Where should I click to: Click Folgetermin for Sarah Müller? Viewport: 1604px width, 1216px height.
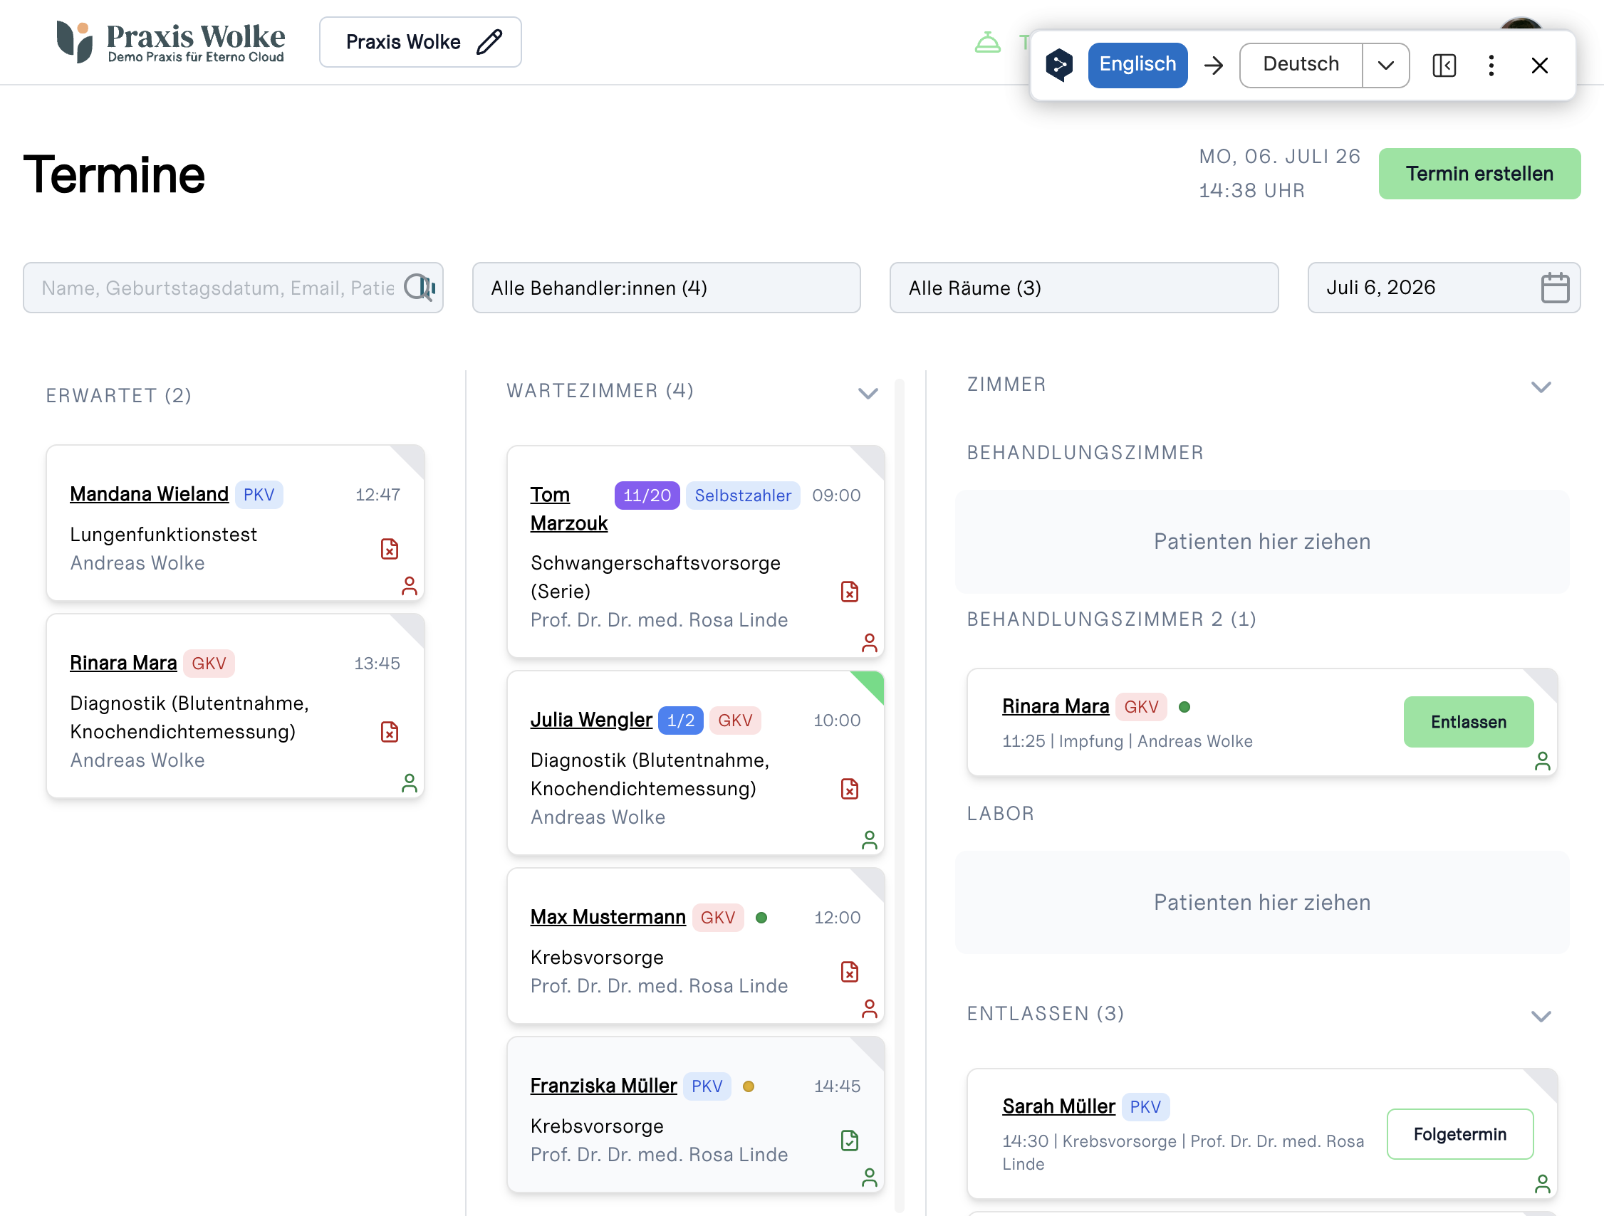[x=1459, y=1134]
